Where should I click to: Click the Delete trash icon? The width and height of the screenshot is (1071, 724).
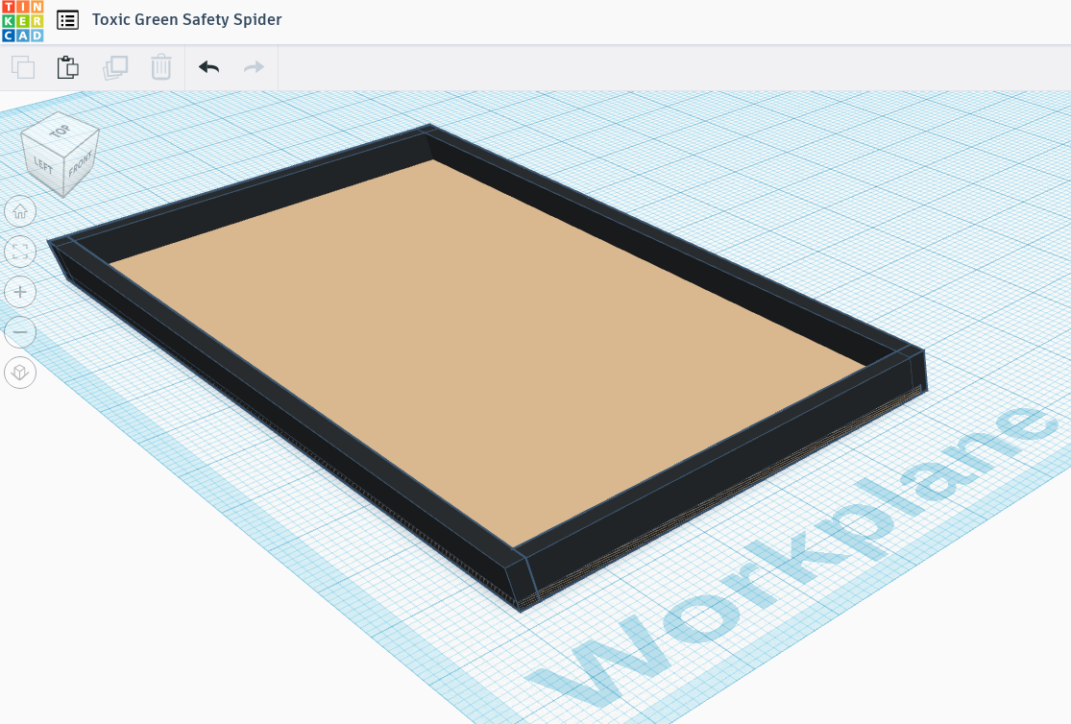coord(161,67)
